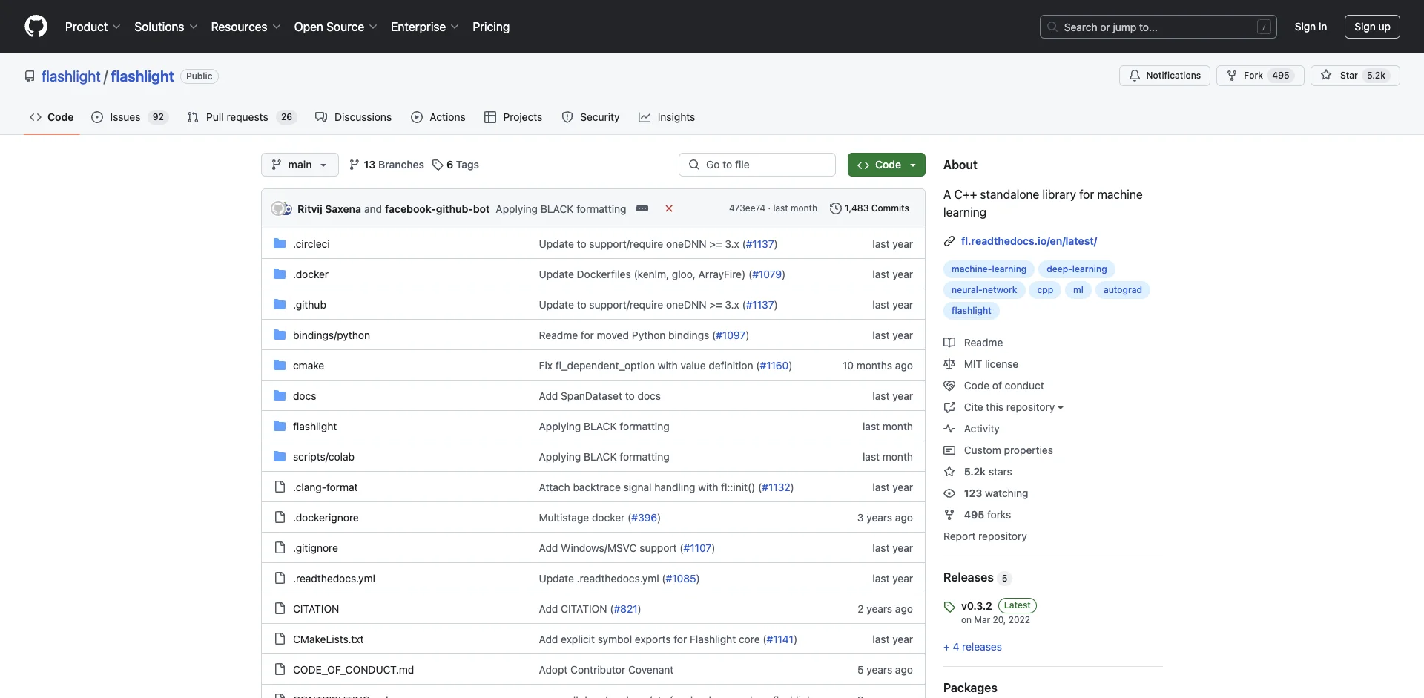Click the deep-learning topic tag
The height and width of the screenshot is (698, 1424).
click(1076, 269)
